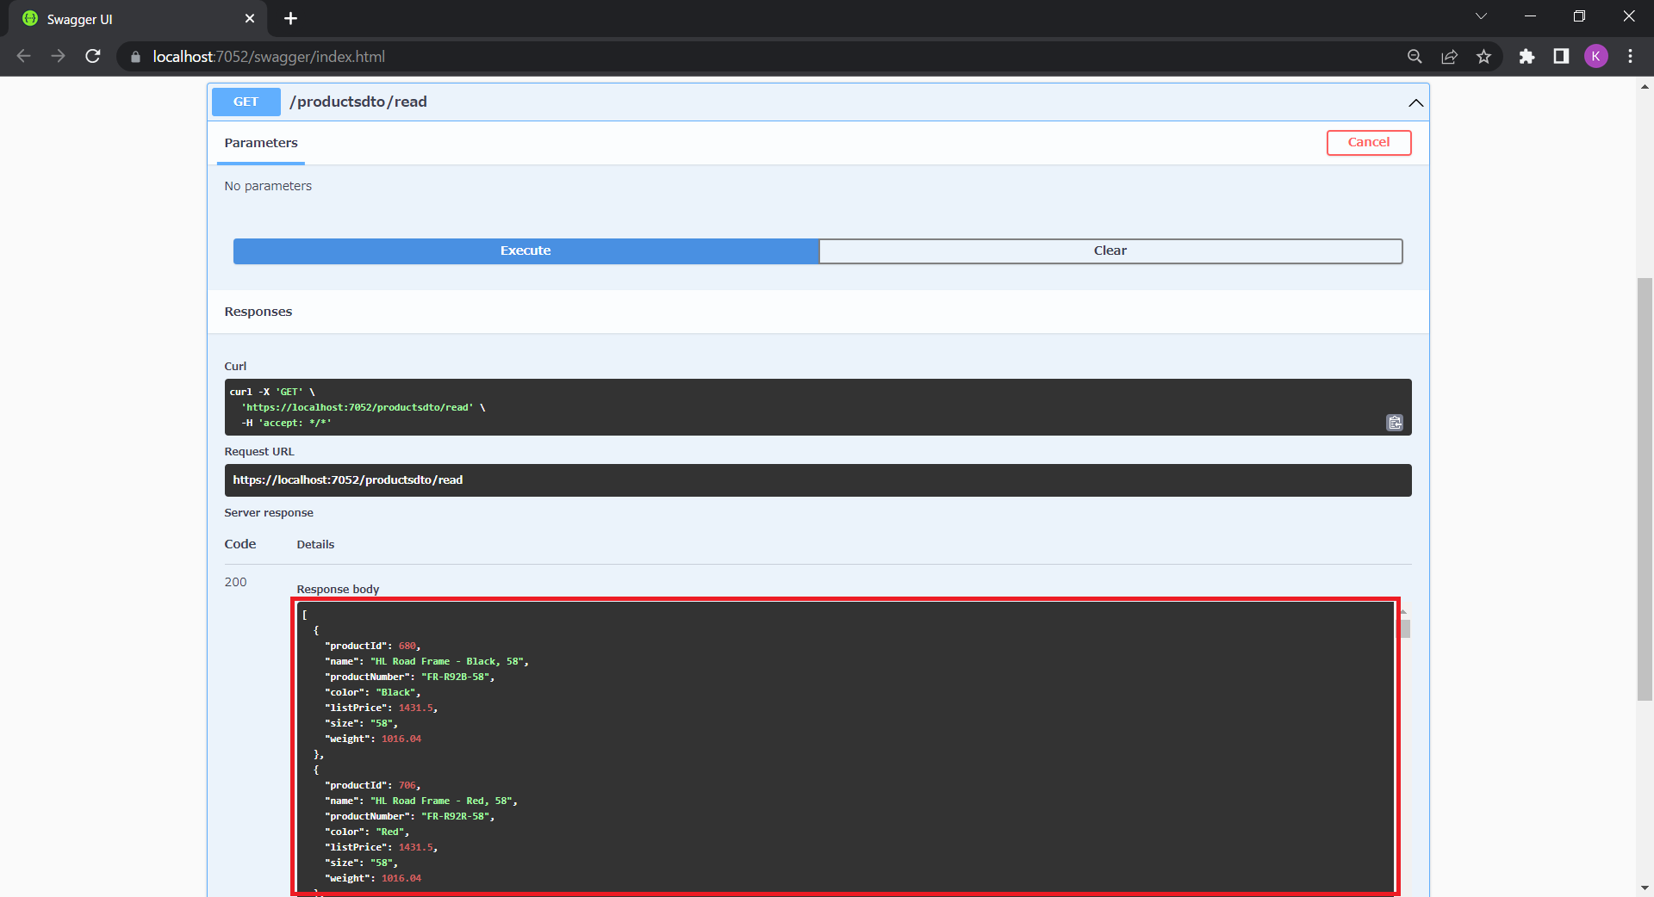Click the Request URL label
Screen dimensions: 1654x897
(259, 452)
